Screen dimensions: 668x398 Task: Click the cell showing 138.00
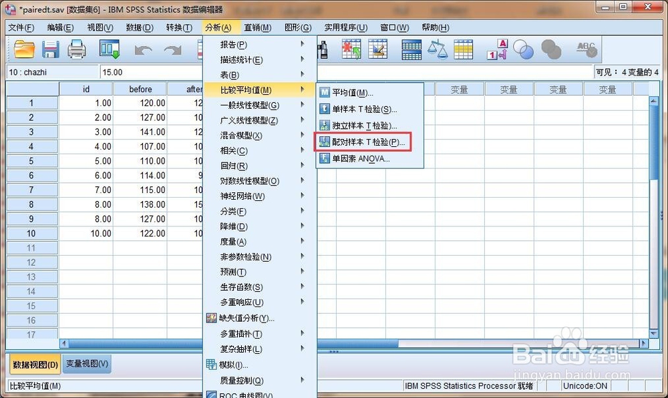(x=140, y=204)
